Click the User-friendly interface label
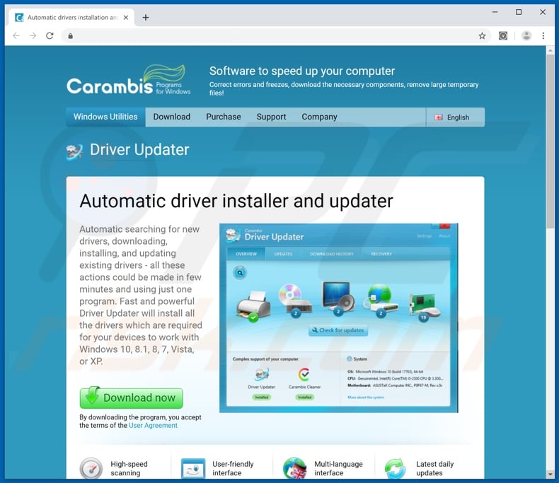559x483 pixels. click(233, 468)
